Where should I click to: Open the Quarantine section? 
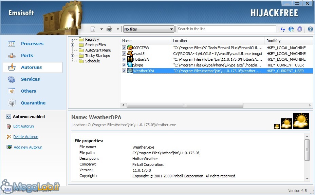(x=33, y=103)
